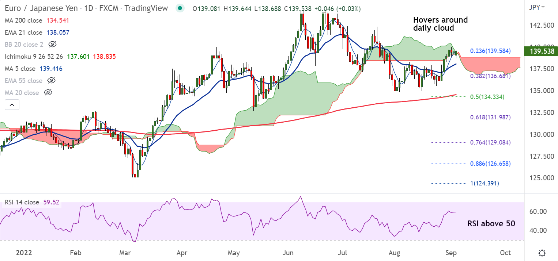
Task: Click the Oct label on the time axis
Action: (505, 253)
